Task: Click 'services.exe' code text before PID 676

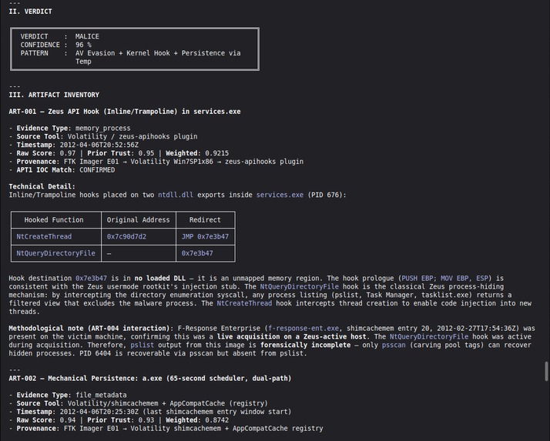Action: [x=280, y=195]
